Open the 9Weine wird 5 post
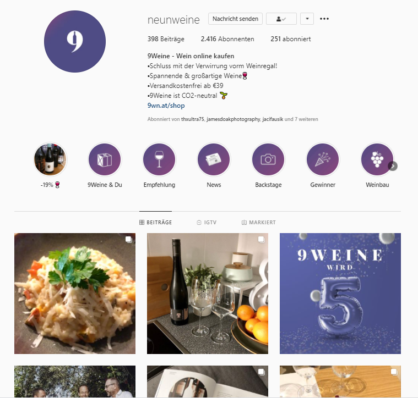This screenshot has height=398, width=418. point(340,294)
